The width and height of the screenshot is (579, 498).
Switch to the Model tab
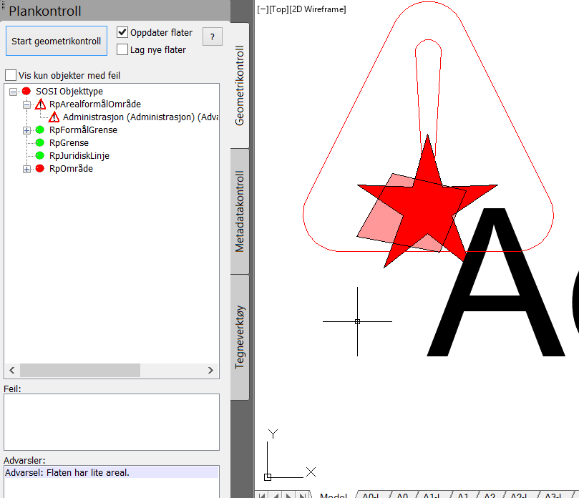[334, 495]
